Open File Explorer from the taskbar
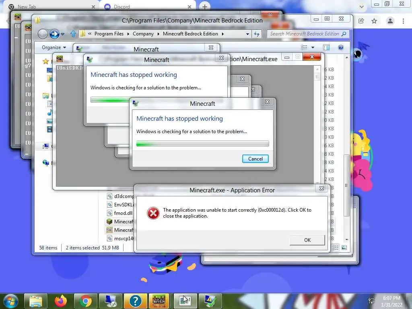Image resolution: width=412 pixels, height=309 pixels. coord(36,301)
